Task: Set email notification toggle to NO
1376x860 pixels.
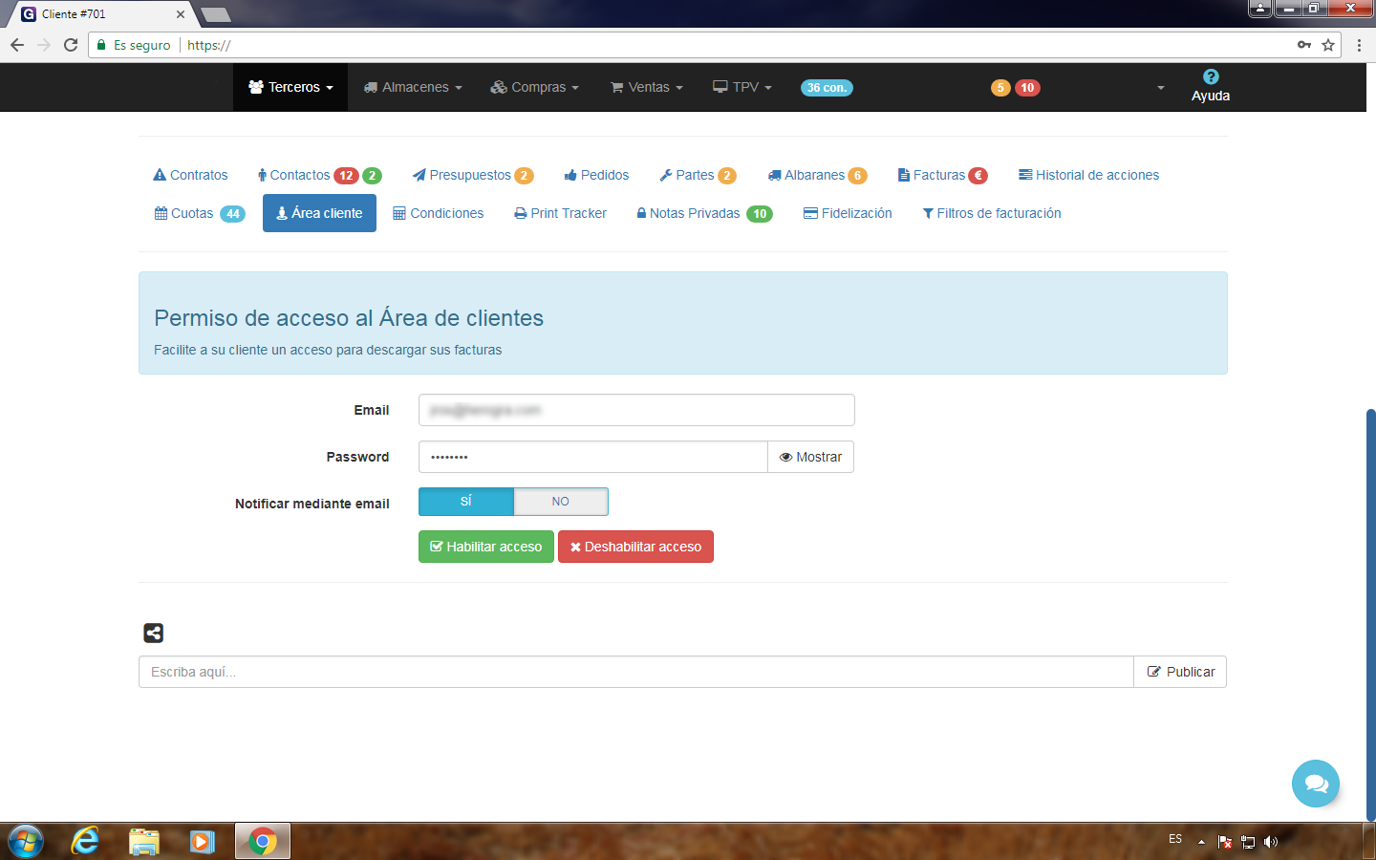Action: click(x=560, y=502)
